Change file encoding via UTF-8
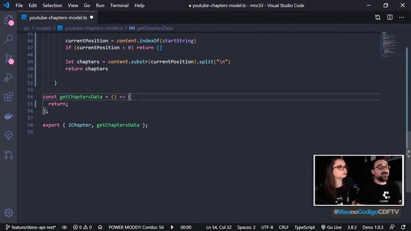 point(267,227)
